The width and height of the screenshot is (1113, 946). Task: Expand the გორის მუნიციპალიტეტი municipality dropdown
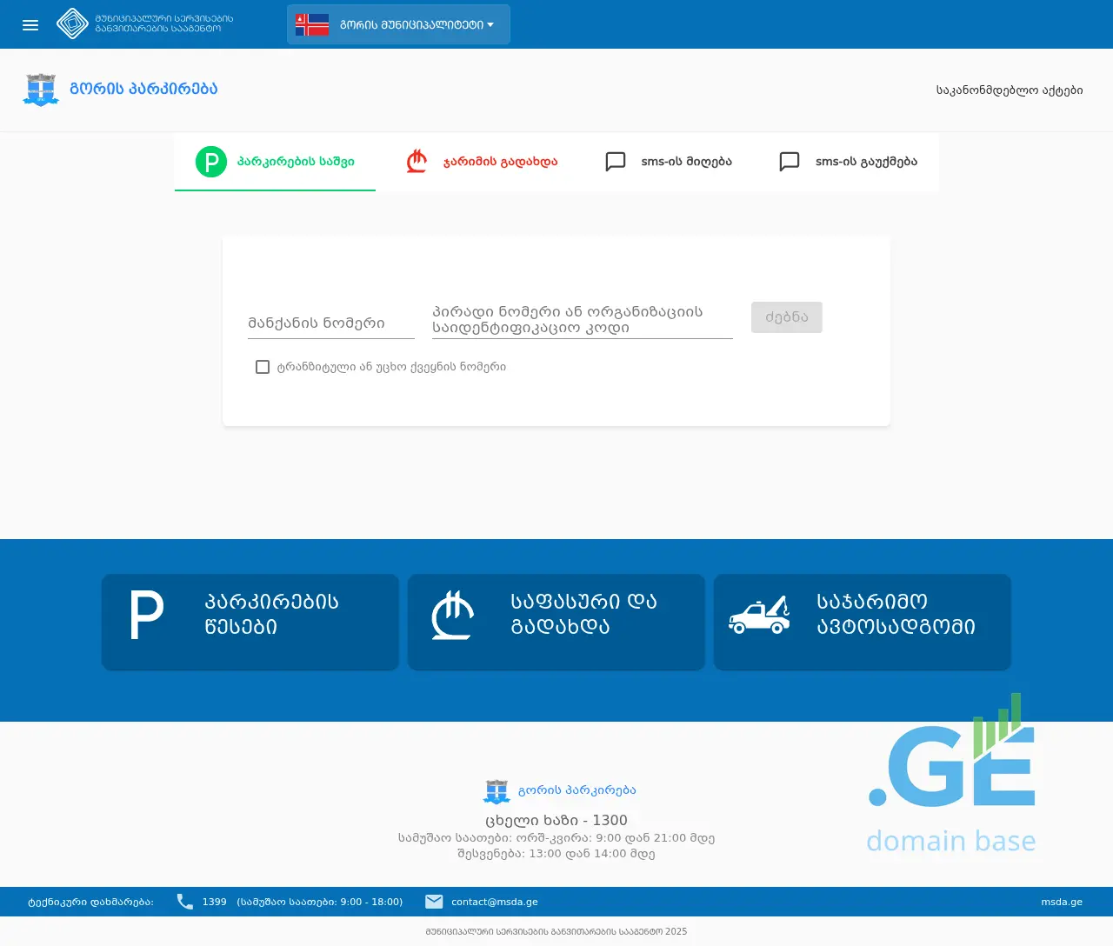[x=398, y=24]
